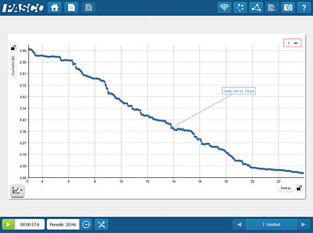
Task: Open the help question mark
Action: click(304, 8)
